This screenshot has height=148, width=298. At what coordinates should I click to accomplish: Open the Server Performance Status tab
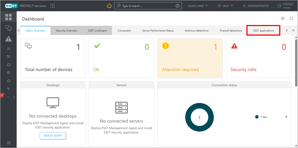click(158, 30)
